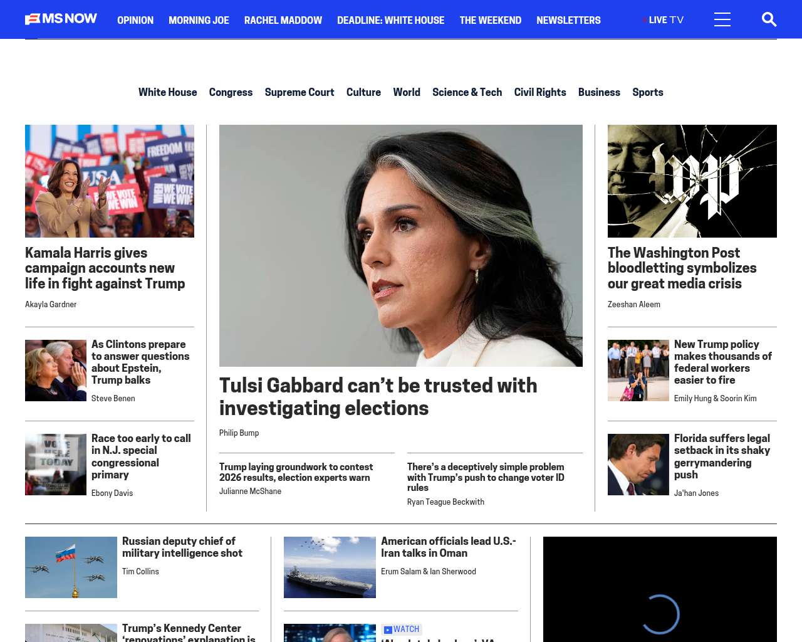802x642 pixels.
Task: Open The Weekend page
Action: [x=490, y=20]
